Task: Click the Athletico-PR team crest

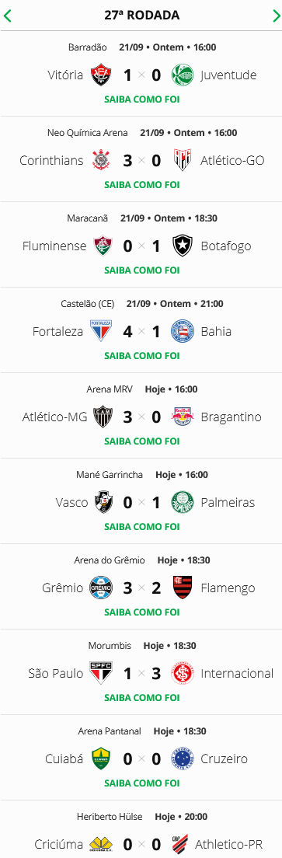Action: (182, 843)
